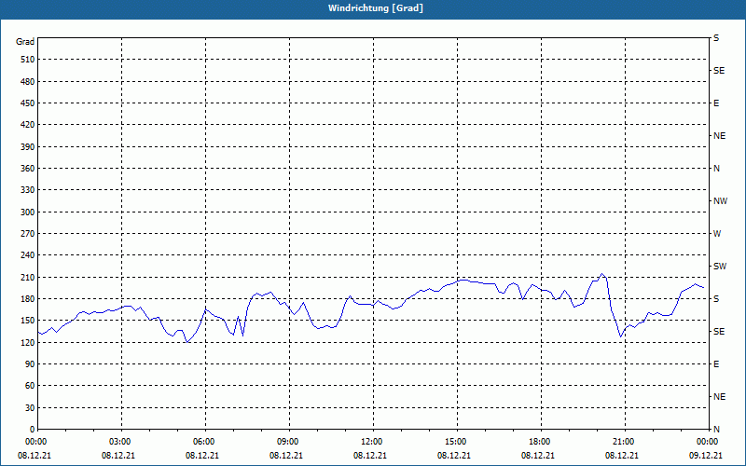746x466 pixels.
Task: Click the '330' degree axis label
Action: point(28,190)
